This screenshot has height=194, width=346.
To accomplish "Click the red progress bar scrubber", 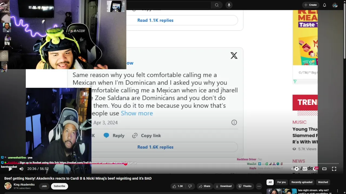I will [126, 164].
